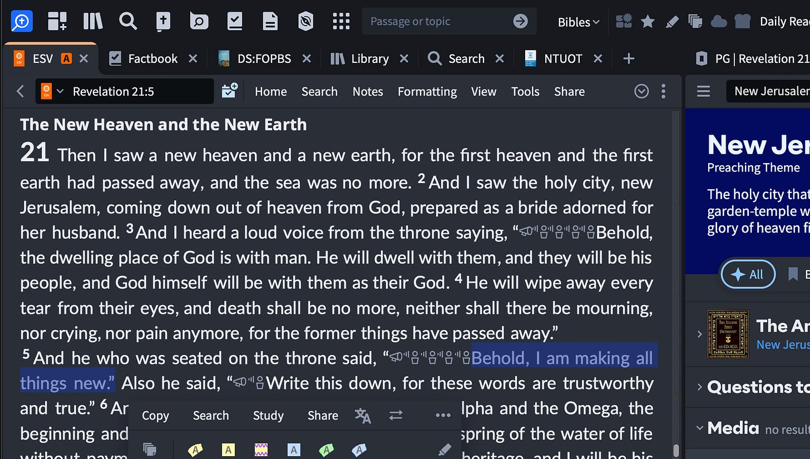
Task: Add a new tab with the plus button
Action: coord(629,58)
